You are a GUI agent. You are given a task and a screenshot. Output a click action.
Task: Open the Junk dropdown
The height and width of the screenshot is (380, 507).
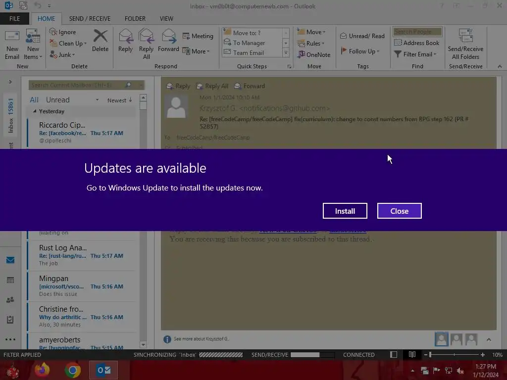[62, 54]
